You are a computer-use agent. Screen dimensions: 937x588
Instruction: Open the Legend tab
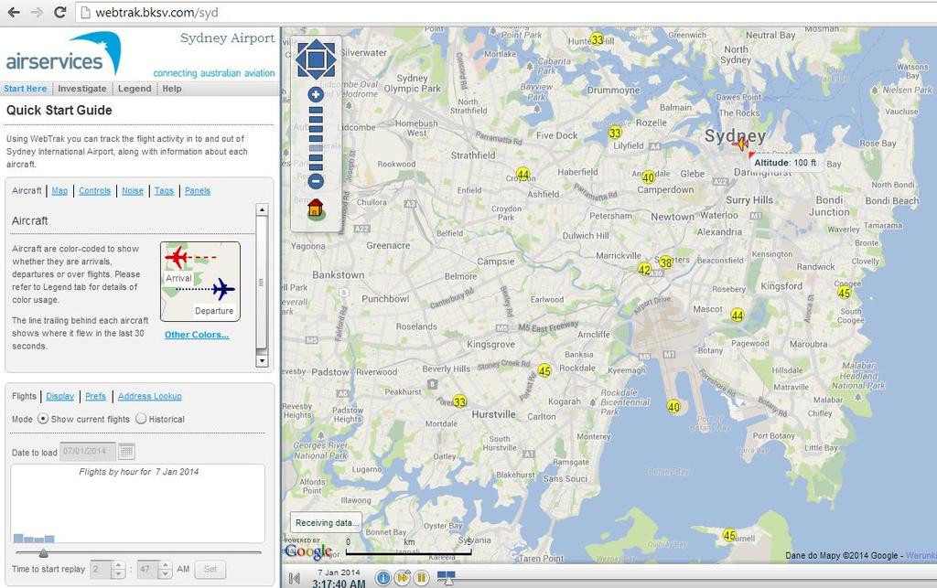[135, 89]
